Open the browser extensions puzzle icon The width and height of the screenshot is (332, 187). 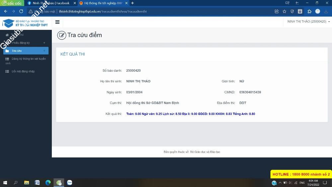pyautogui.click(x=309, y=11)
